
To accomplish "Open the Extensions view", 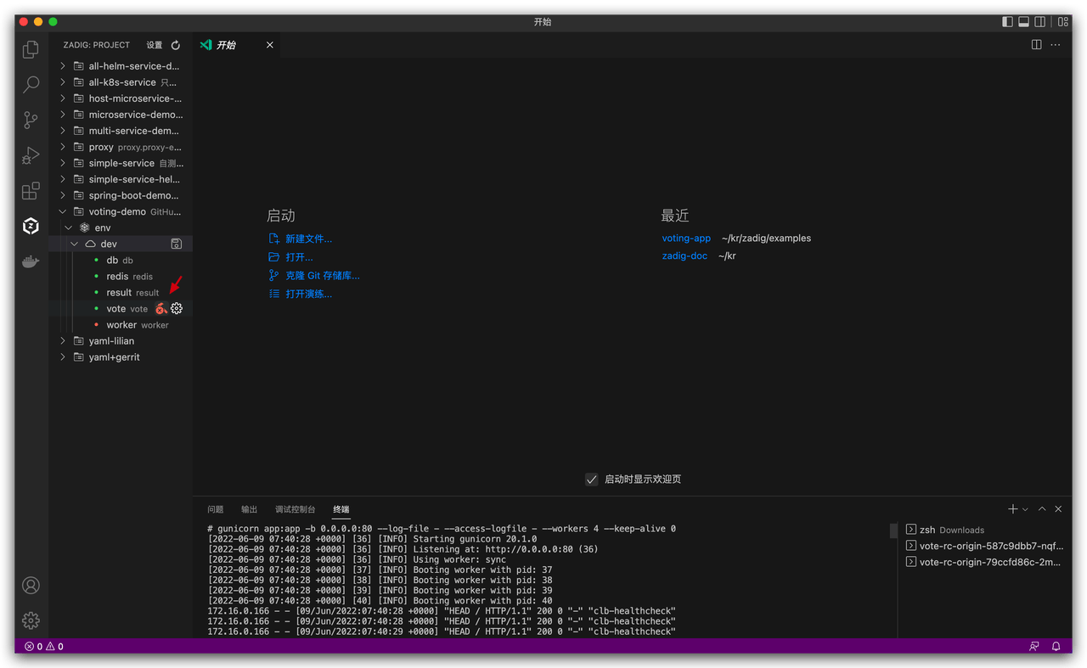I will (31, 191).
